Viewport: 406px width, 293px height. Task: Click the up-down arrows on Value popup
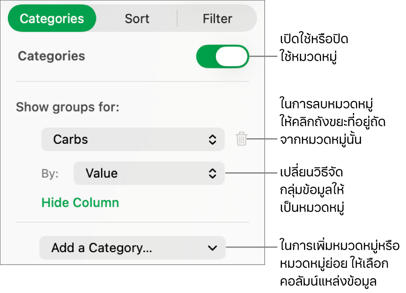tap(212, 173)
